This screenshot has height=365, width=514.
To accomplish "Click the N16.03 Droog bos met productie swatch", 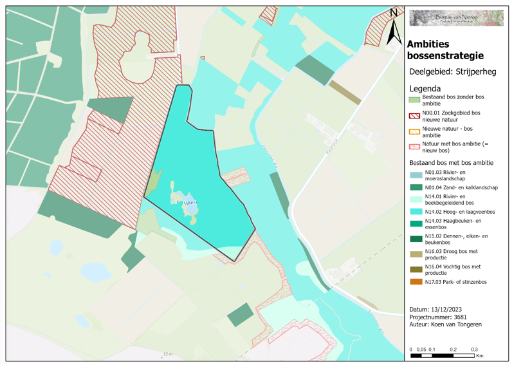I will (414, 254).
